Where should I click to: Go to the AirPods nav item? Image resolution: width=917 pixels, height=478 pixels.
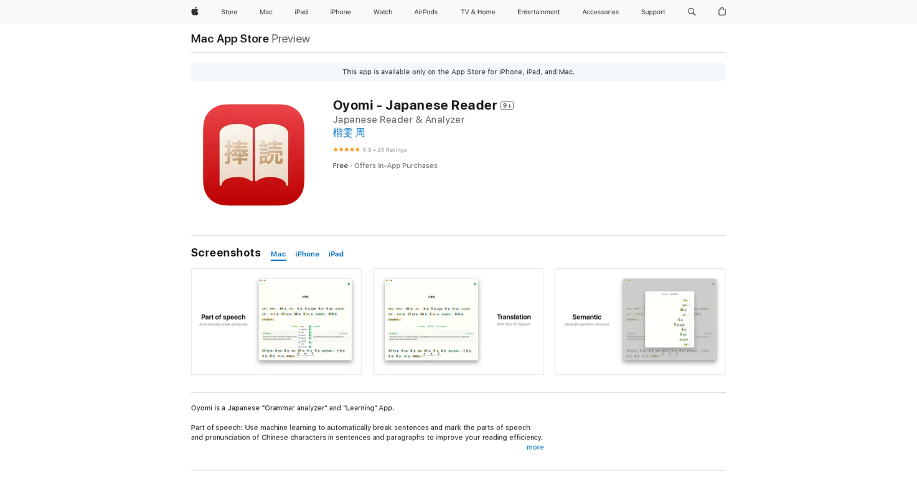tap(426, 12)
